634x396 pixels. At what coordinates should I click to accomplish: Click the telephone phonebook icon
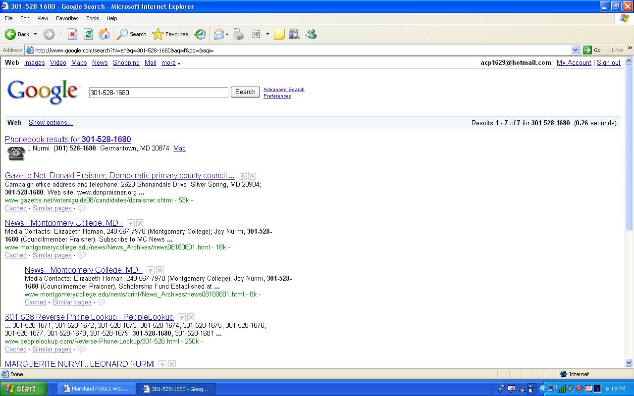(x=16, y=153)
